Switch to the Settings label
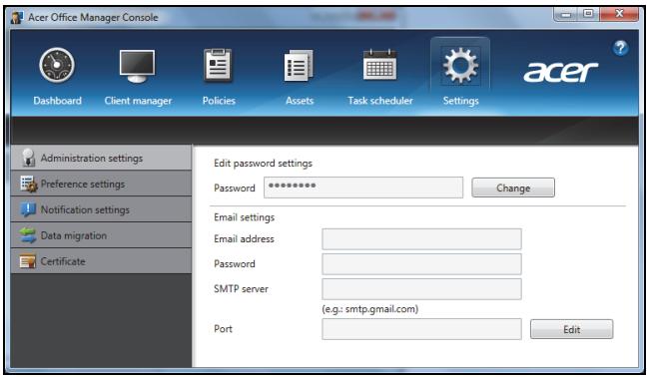Image resolution: width=647 pixels, height=377 pixels. [461, 101]
